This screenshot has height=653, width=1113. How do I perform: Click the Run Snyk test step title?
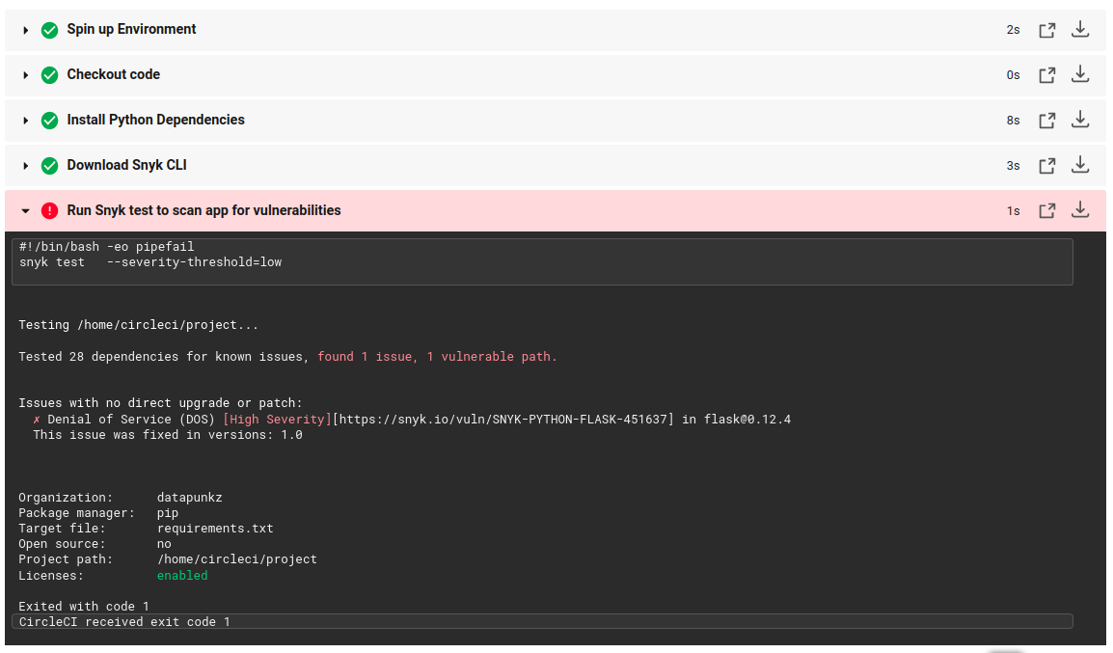point(203,210)
